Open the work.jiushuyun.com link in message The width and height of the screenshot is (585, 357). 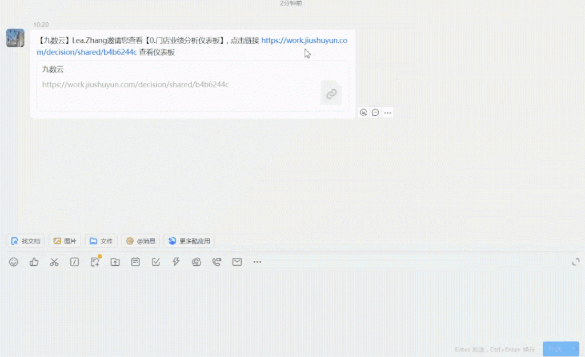click(304, 40)
